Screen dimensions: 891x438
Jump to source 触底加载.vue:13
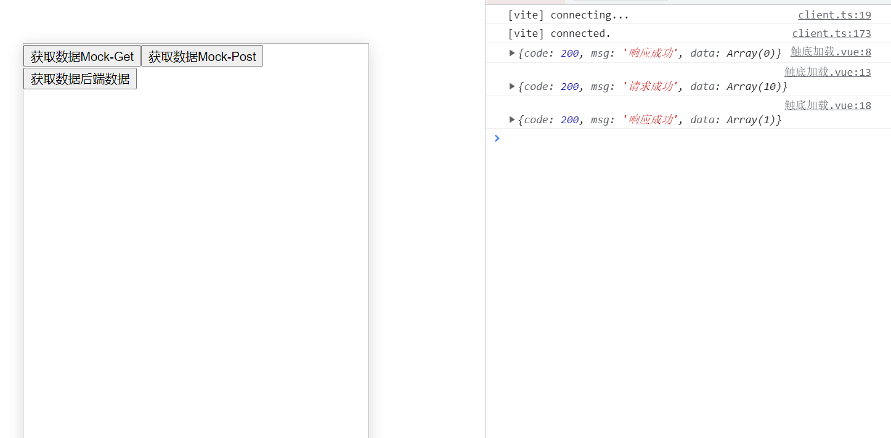(828, 72)
